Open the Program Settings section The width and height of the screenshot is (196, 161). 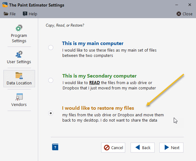(19, 34)
